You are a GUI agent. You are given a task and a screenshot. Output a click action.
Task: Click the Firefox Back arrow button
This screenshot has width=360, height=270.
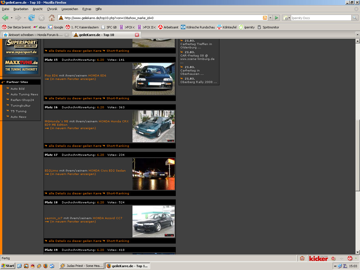[5, 18]
